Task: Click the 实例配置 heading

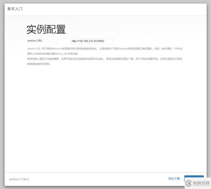Action: [x=46, y=29]
